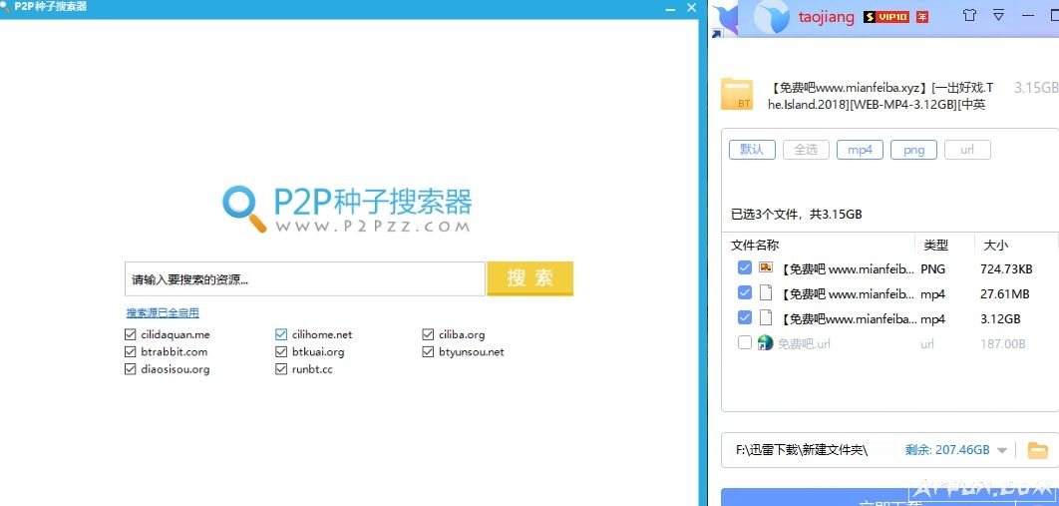The width and height of the screenshot is (1059, 506).
Task: Click the 立即下载 button
Action: 889,498
